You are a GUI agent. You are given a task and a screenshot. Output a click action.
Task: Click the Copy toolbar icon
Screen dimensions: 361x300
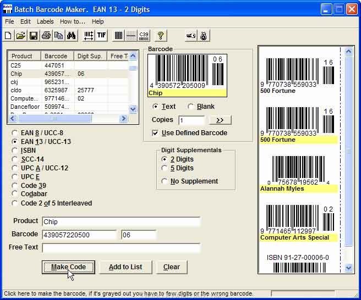(58, 36)
